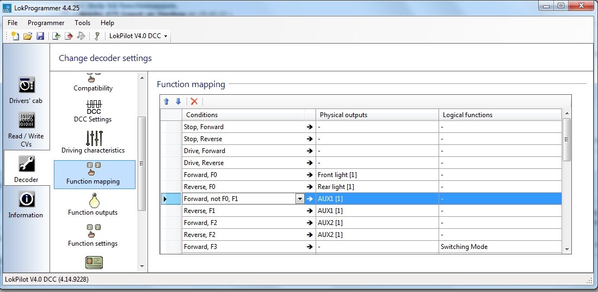Save the project with disk icon
Image resolution: width=598 pixels, height=292 pixels.
[x=40, y=36]
